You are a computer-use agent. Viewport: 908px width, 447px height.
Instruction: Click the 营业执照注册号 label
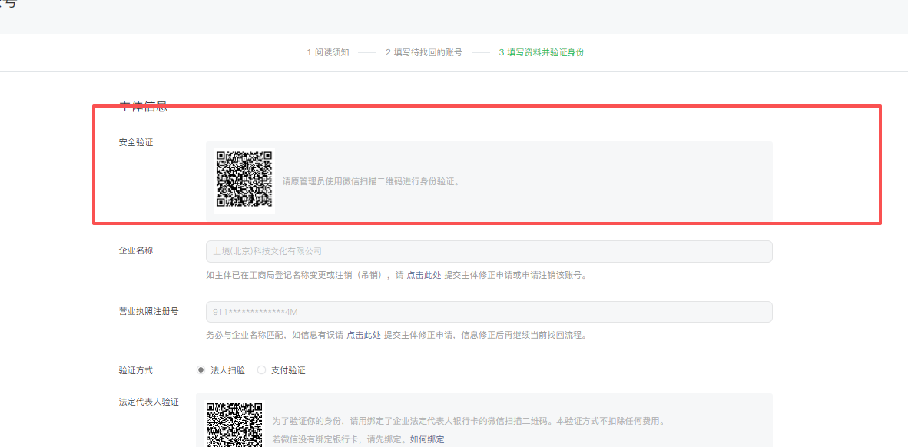point(149,311)
